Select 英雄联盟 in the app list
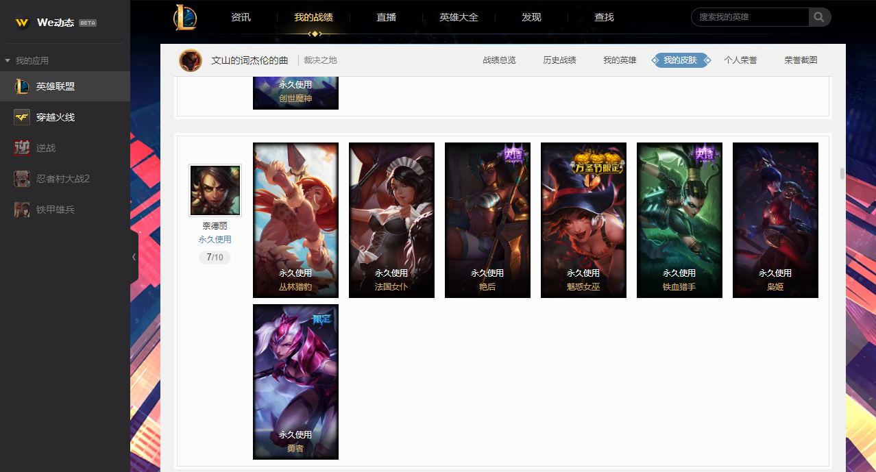 pos(65,86)
